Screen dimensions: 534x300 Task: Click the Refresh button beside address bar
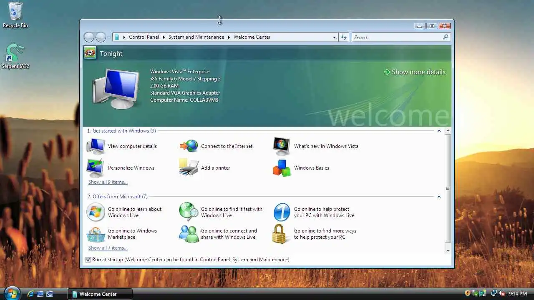[344, 37]
